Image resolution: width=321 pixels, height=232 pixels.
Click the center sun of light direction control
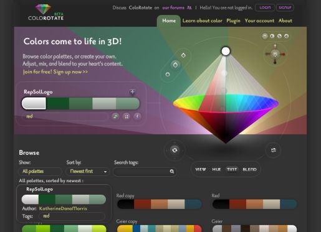275,54
